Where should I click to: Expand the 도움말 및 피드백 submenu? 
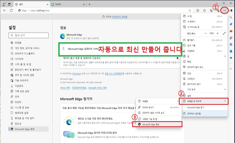(x=204, y=101)
